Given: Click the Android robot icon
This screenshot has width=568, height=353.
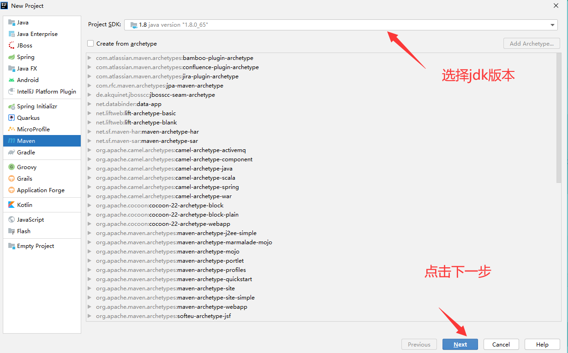Looking at the screenshot, I should (12, 80).
